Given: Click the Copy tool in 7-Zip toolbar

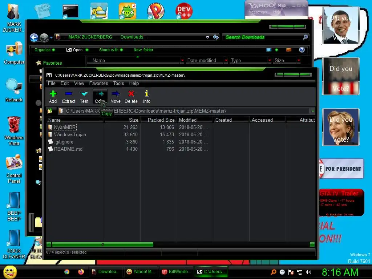Looking at the screenshot, I should point(100,97).
